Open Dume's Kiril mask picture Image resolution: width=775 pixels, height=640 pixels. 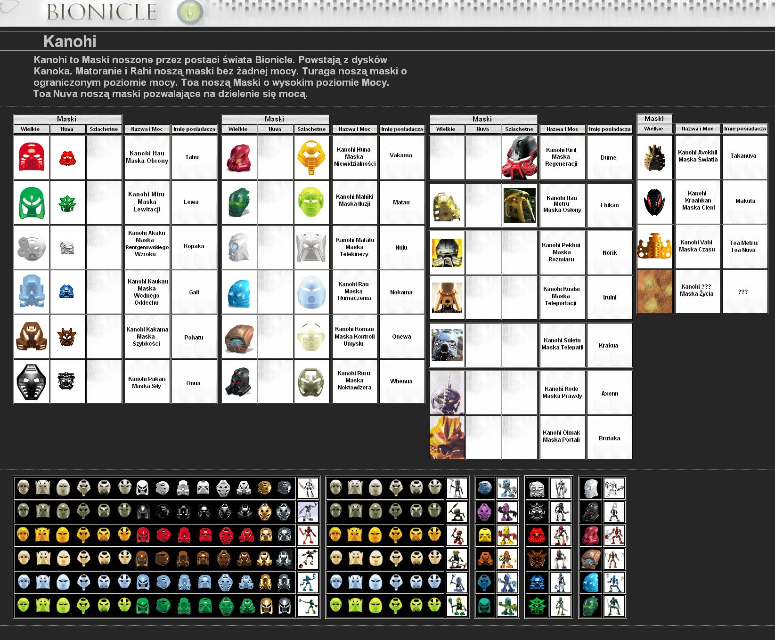[520, 158]
